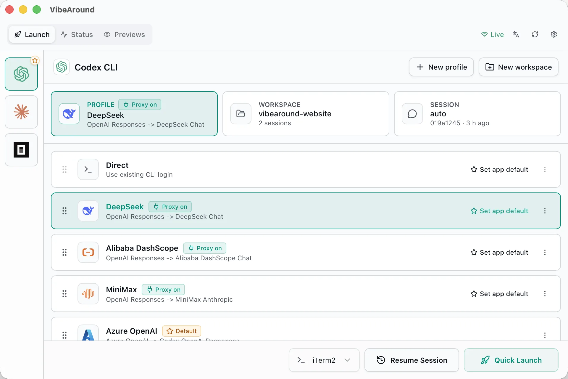
Task: Click the Live connection status indicator
Action: 492,35
